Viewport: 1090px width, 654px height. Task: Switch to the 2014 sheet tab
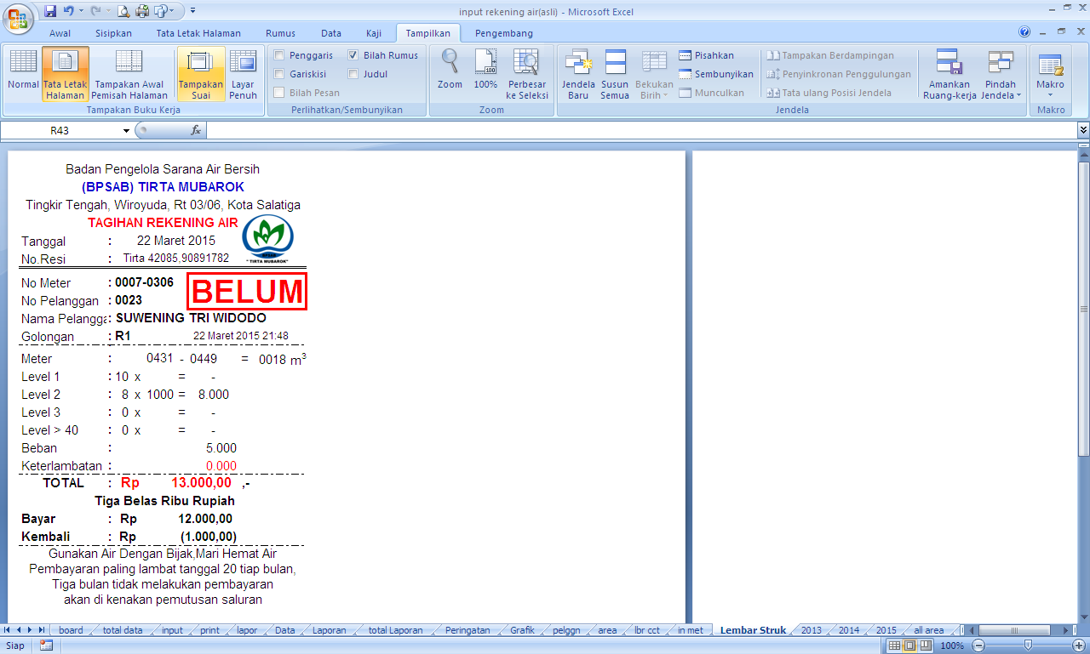point(848,630)
